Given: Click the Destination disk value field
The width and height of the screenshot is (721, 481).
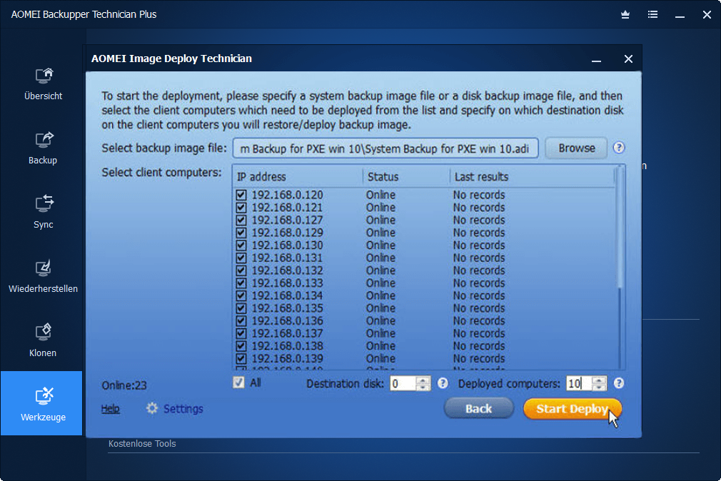Looking at the screenshot, I should pyautogui.click(x=403, y=383).
